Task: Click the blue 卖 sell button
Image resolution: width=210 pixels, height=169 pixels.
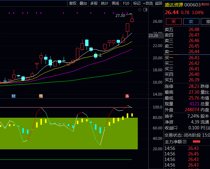Action: pos(191,22)
